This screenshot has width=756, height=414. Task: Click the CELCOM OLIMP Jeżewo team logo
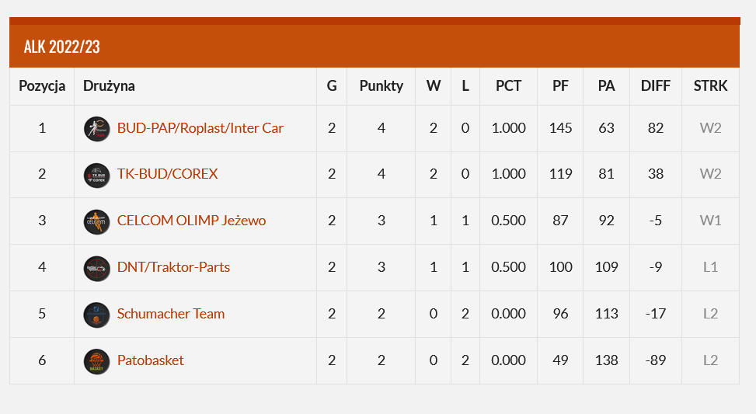click(96, 221)
